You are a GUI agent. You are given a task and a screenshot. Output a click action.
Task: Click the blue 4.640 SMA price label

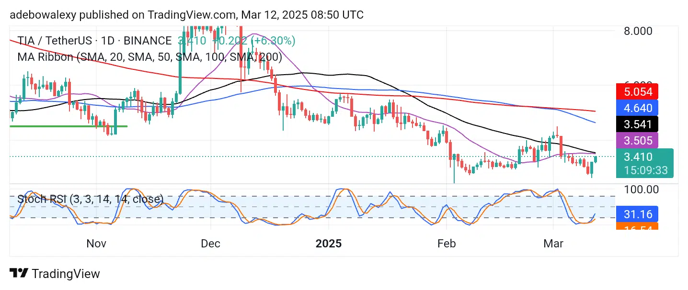coord(637,107)
